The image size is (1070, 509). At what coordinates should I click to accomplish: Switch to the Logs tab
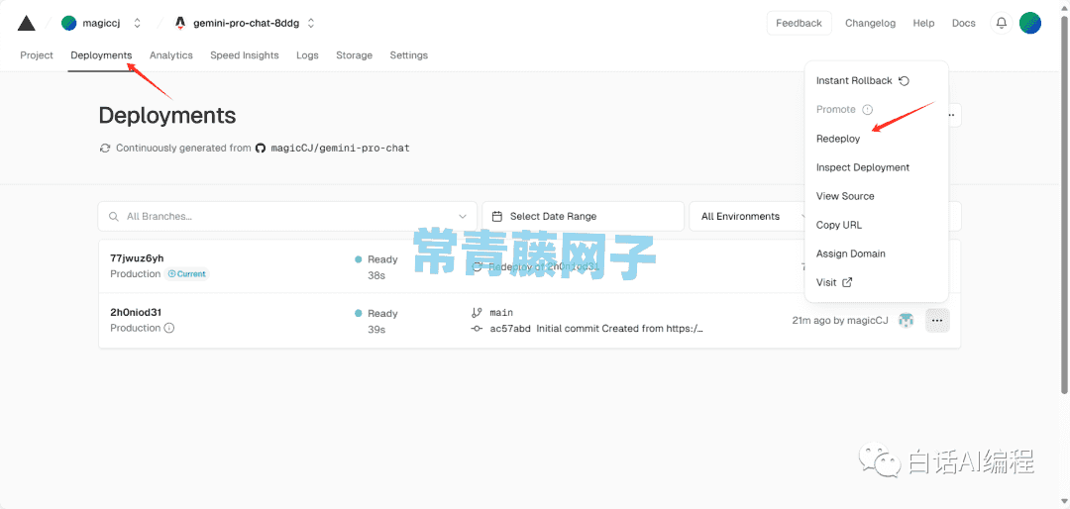tap(307, 55)
